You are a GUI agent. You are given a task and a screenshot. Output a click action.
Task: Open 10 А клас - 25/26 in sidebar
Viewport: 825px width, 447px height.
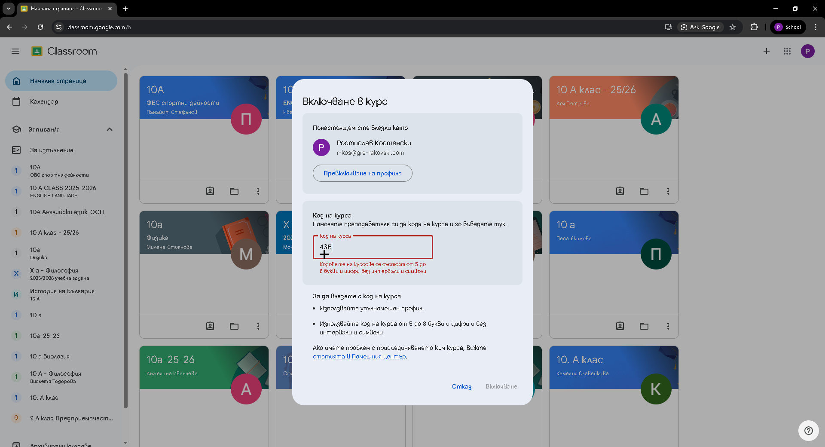(61, 233)
